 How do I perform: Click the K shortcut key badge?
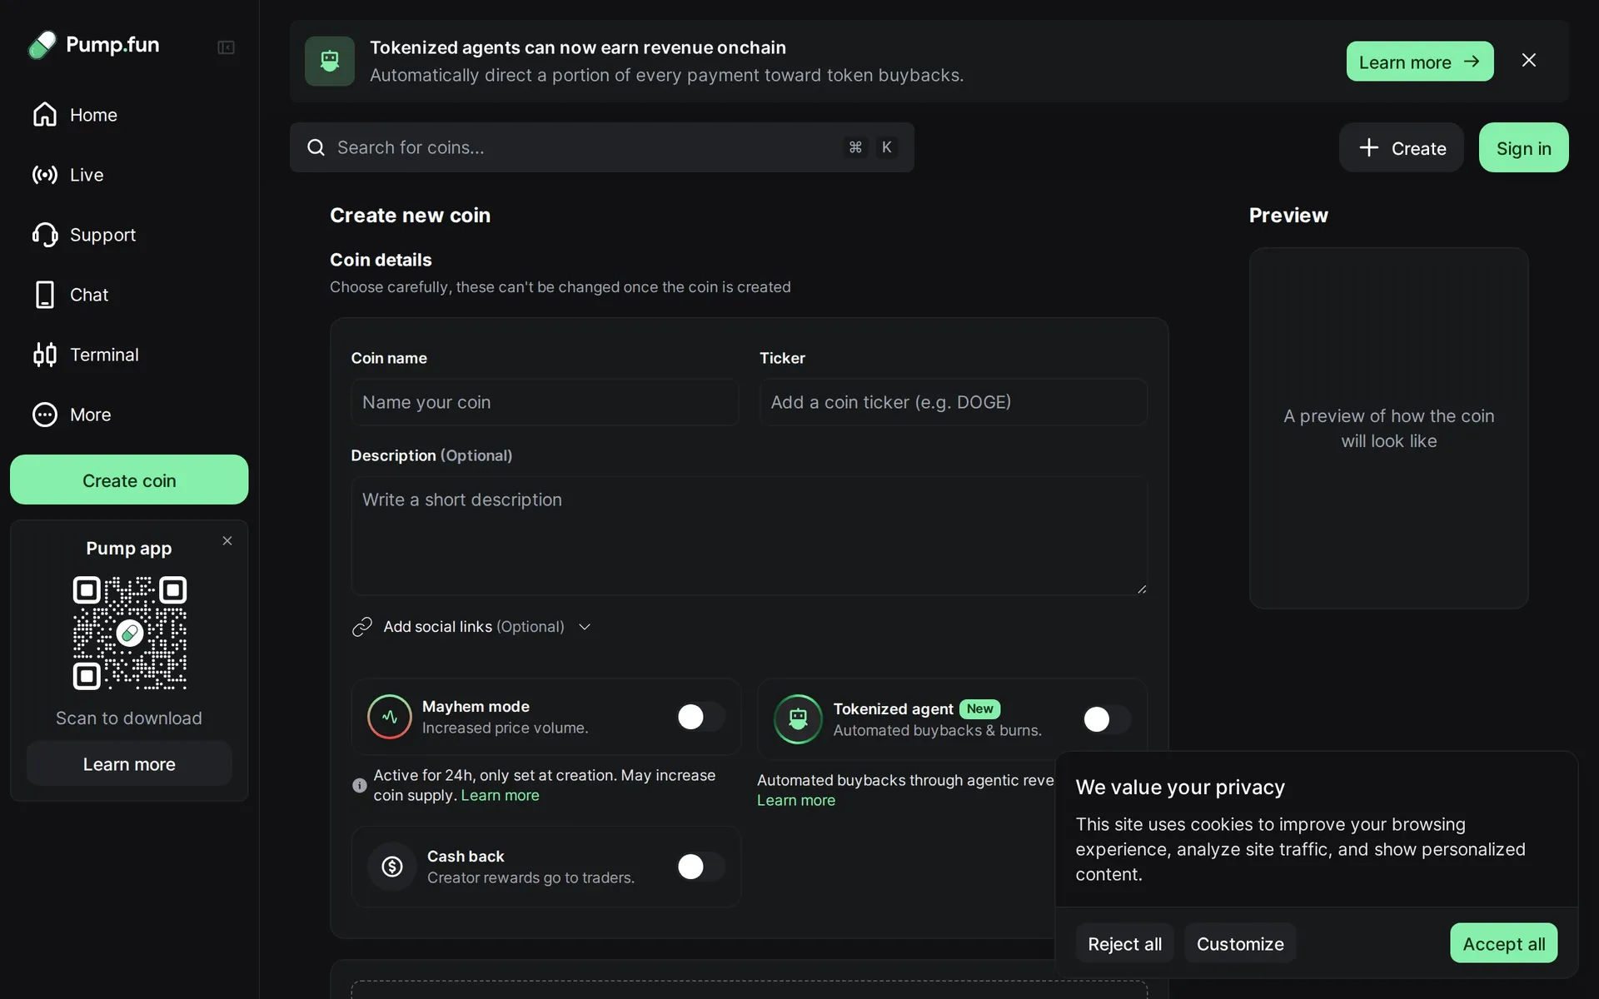click(x=887, y=147)
